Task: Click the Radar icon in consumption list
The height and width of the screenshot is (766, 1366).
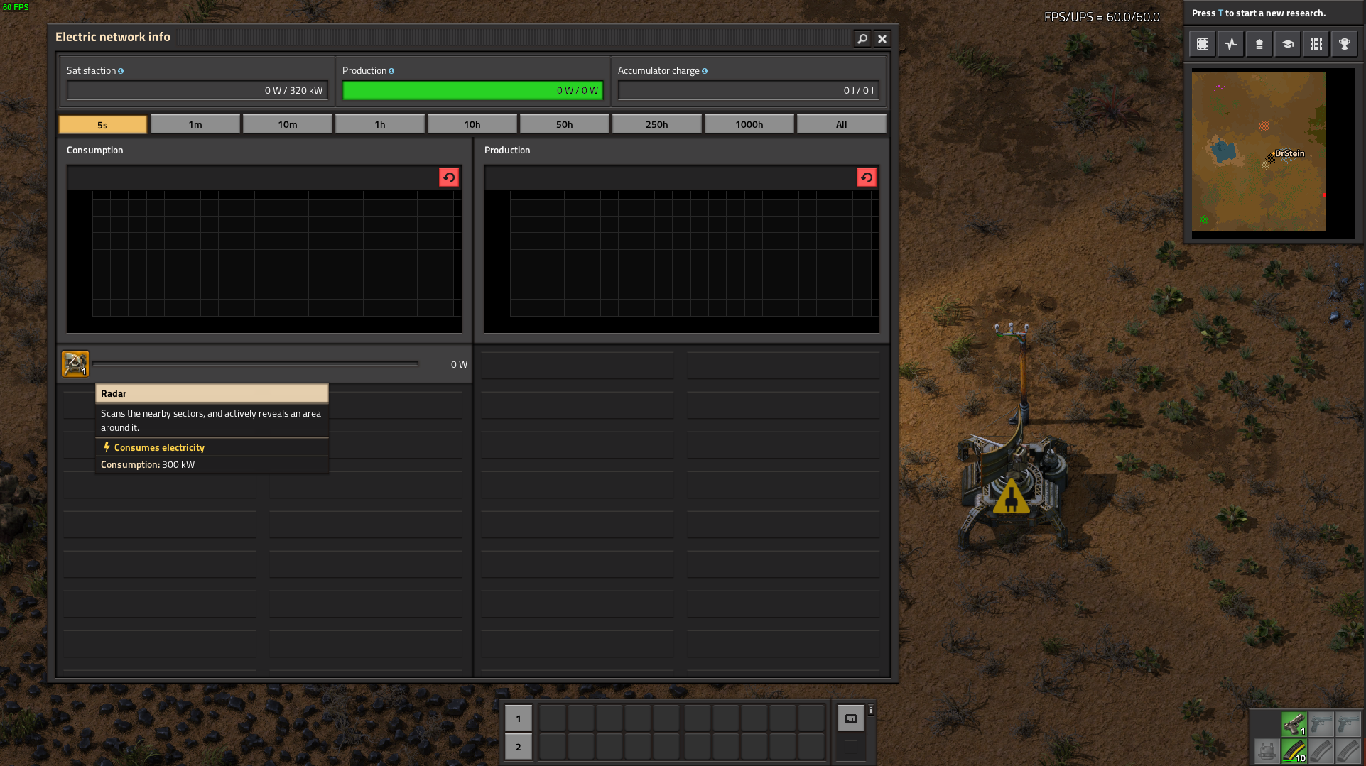Action: pyautogui.click(x=75, y=364)
